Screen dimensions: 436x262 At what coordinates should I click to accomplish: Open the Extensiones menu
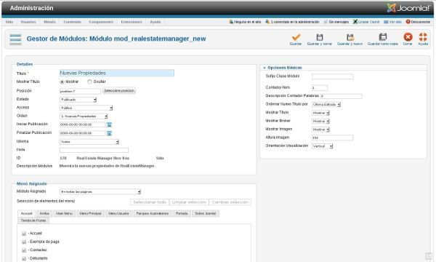132,22
